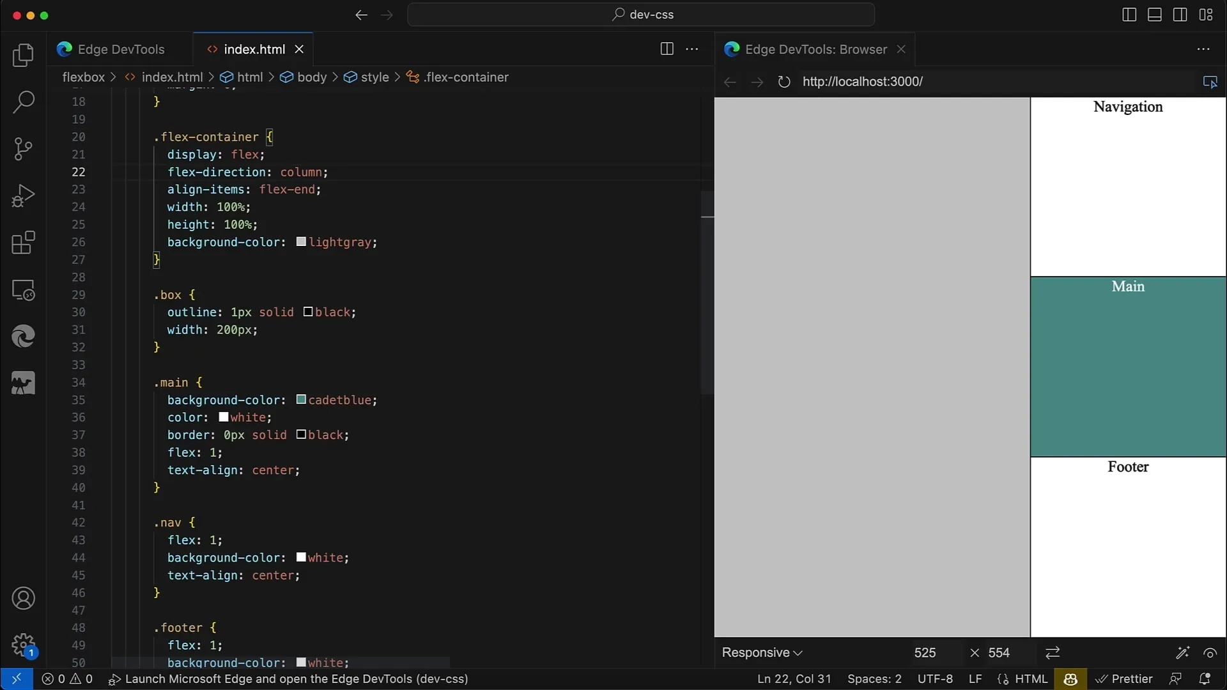Click the Prettier formatter button in status bar
Screen dimensions: 1227x690
click(x=1123, y=678)
